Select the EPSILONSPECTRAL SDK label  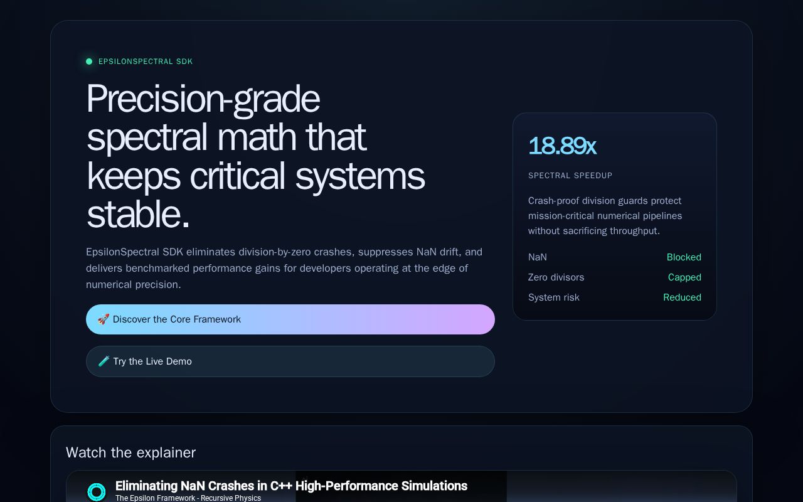pos(146,61)
